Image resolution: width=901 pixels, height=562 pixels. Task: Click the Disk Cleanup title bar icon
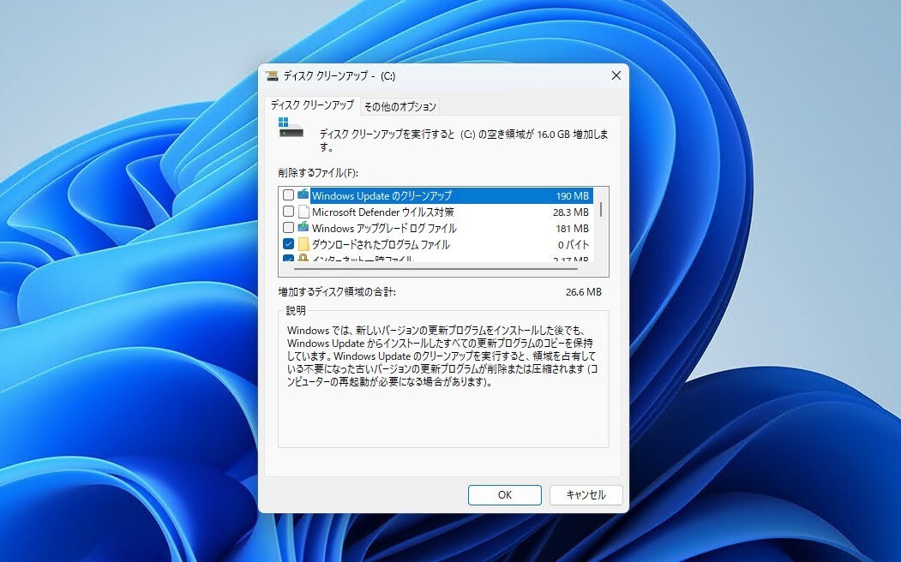(x=272, y=75)
